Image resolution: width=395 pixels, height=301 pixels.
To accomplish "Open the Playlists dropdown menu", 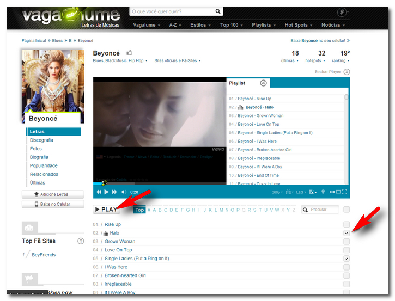I will 264,25.
